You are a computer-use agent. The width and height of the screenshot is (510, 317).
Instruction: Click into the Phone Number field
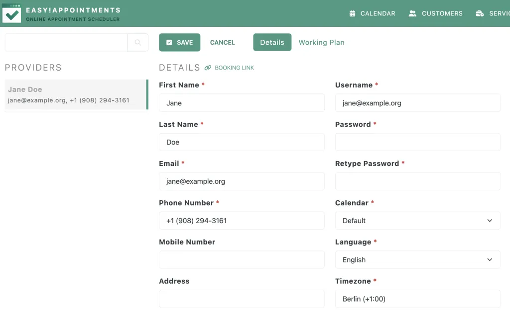[242, 221]
